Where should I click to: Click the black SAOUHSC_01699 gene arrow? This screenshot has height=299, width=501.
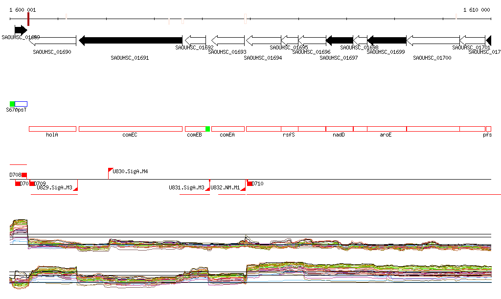387,41
